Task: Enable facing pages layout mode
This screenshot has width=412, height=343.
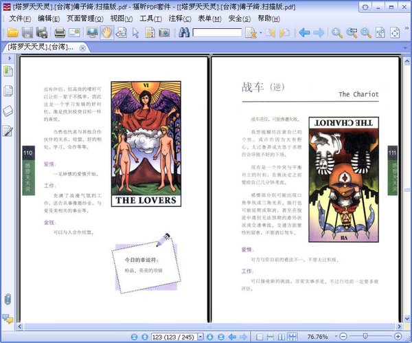Action: [281, 337]
